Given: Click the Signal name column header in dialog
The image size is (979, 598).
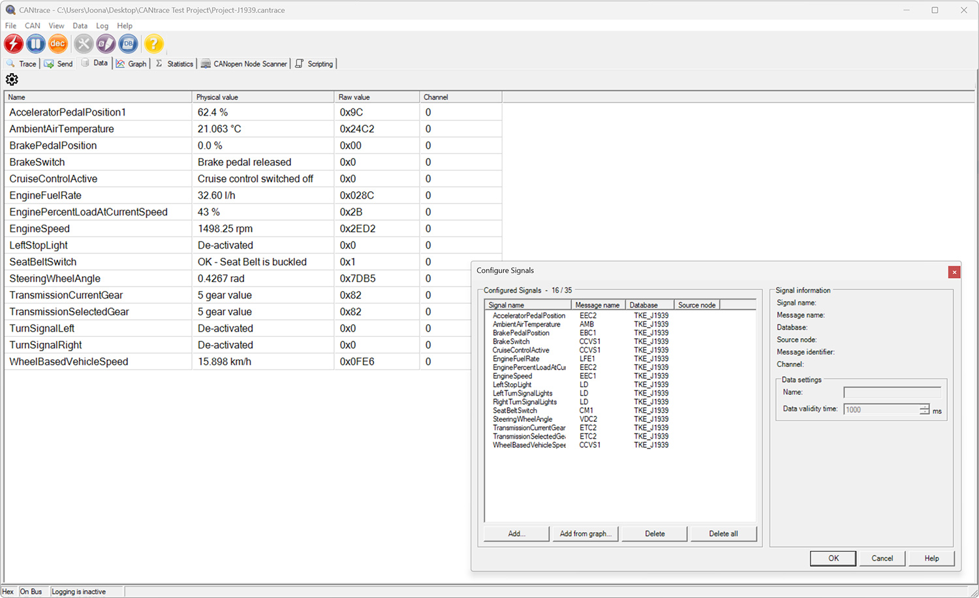Looking at the screenshot, I should (x=528, y=305).
